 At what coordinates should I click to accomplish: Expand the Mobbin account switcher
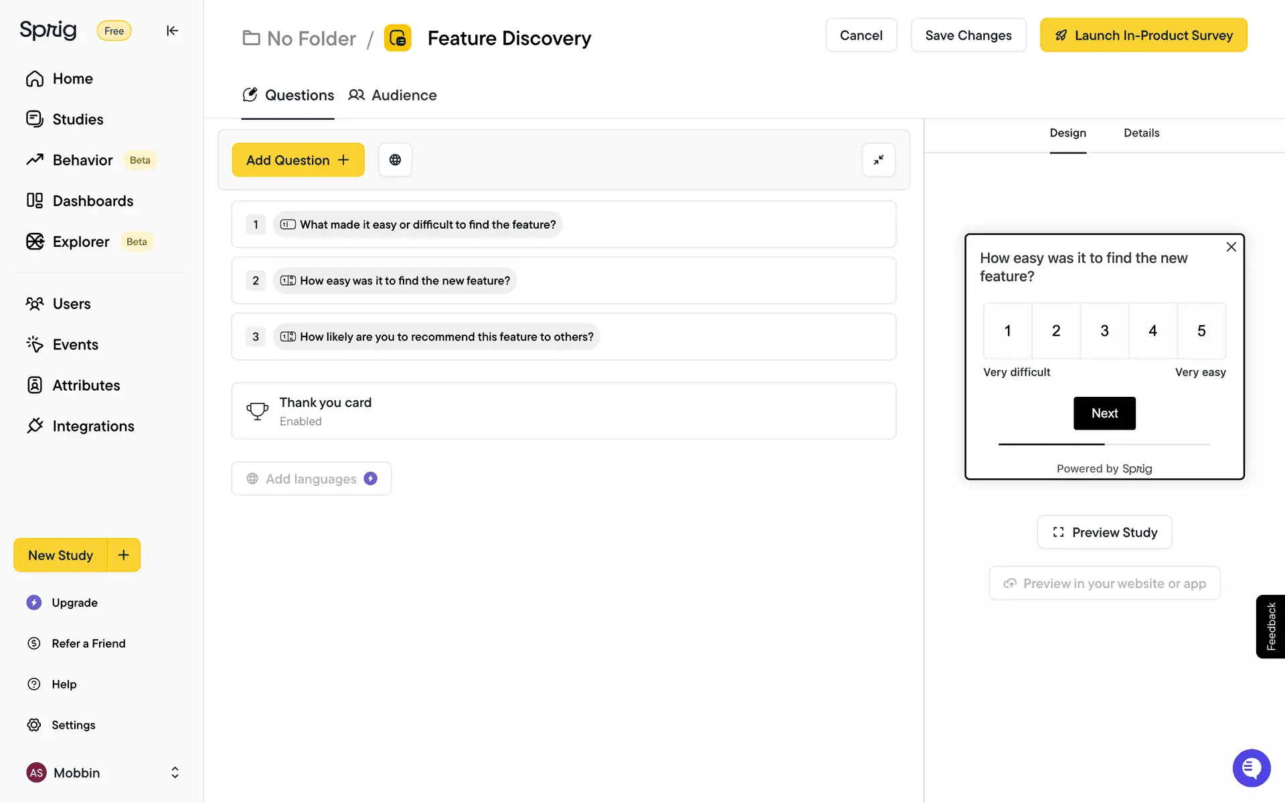tap(175, 773)
